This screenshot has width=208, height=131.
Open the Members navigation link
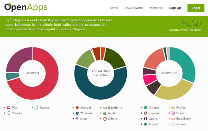point(156,8)
